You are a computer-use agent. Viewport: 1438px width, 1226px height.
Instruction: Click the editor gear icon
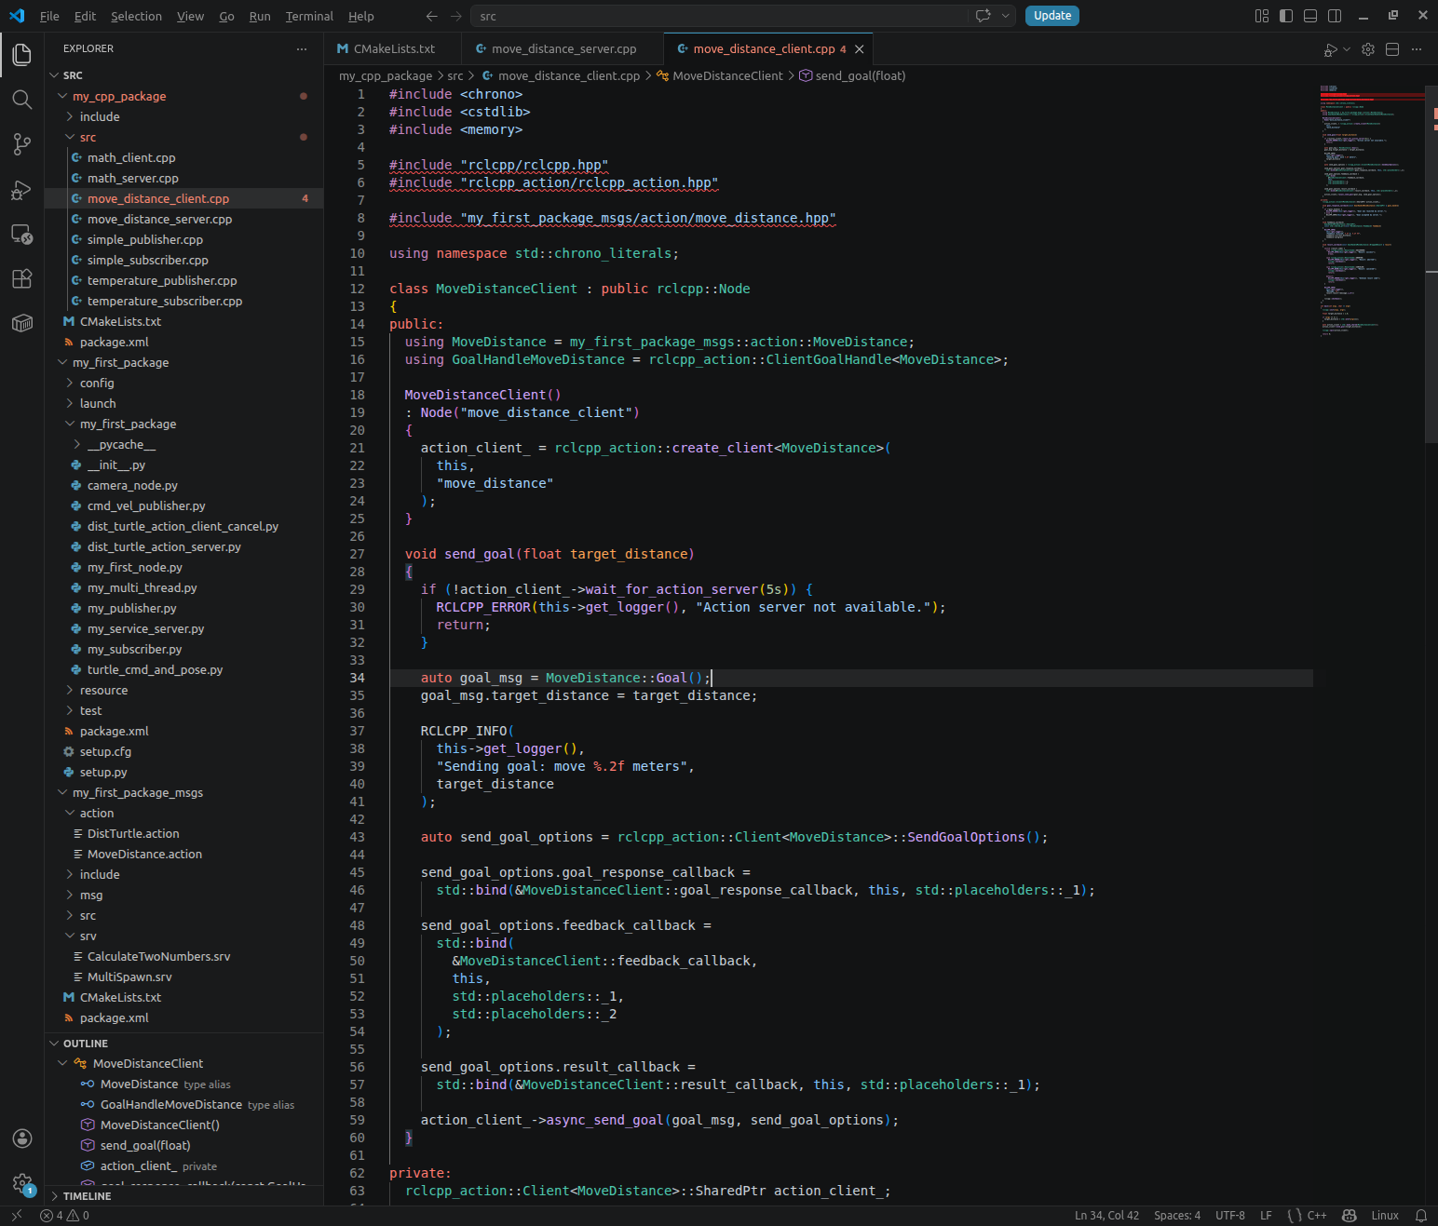[x=1368, y=49]
